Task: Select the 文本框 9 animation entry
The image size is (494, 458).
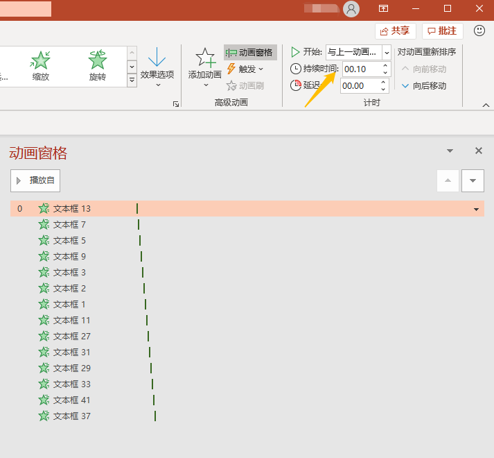Action: click(247, 257)
